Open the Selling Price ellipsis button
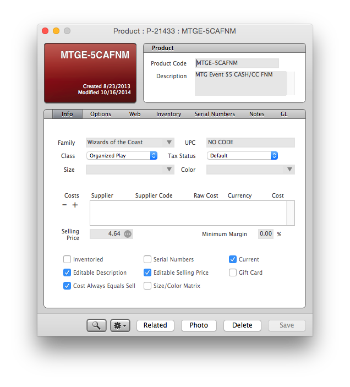 (x=128, y=234)
